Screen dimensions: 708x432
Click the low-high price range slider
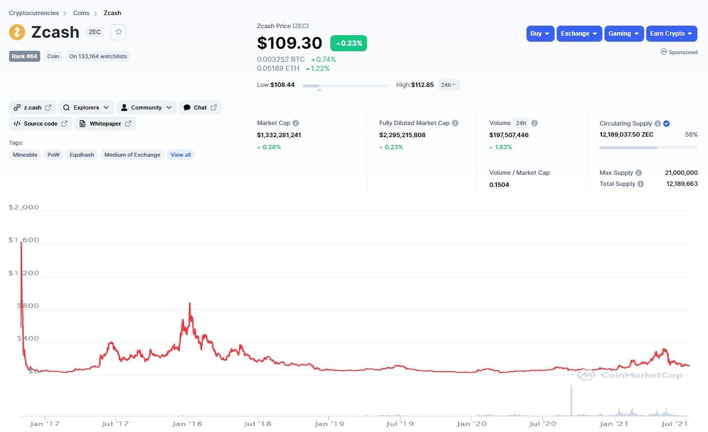coord(345,86)
